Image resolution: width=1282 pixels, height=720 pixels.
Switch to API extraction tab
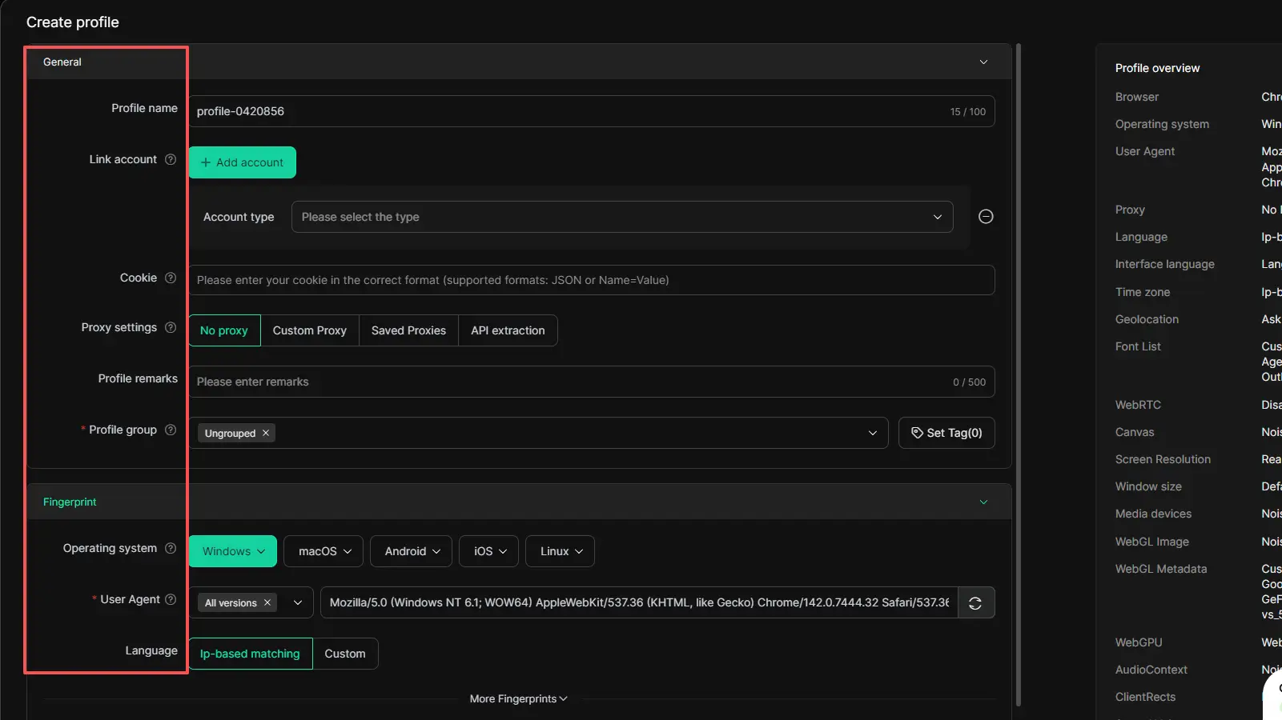click(x=508, y=330)
